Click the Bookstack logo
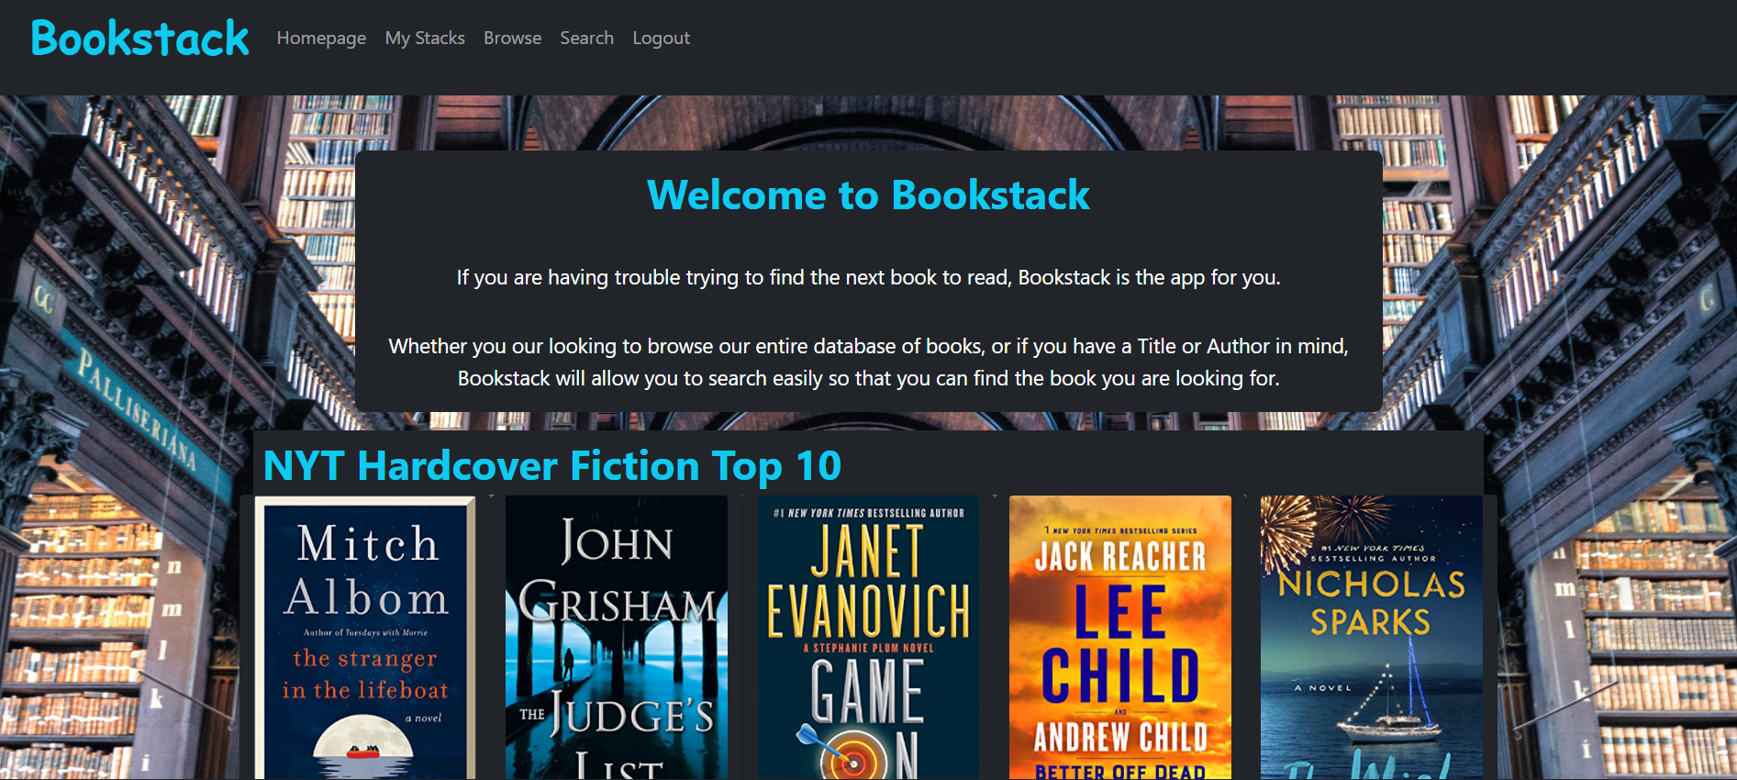The image size is (1737, 780). (x=139, y=39)
